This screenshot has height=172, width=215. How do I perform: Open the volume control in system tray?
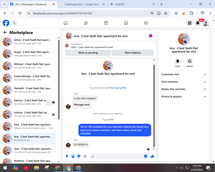click(x=182, y=168)
